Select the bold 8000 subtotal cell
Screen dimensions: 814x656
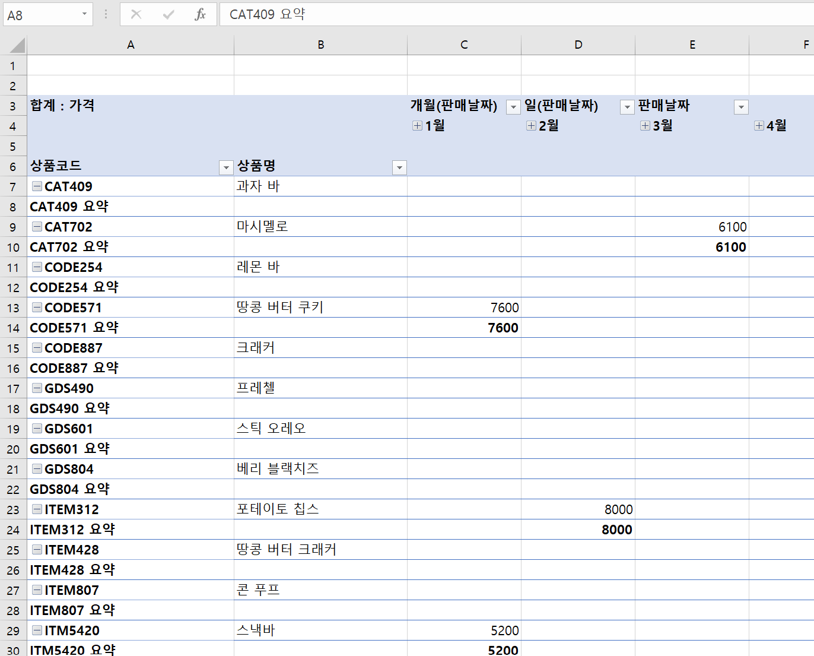tap(578, 530)
